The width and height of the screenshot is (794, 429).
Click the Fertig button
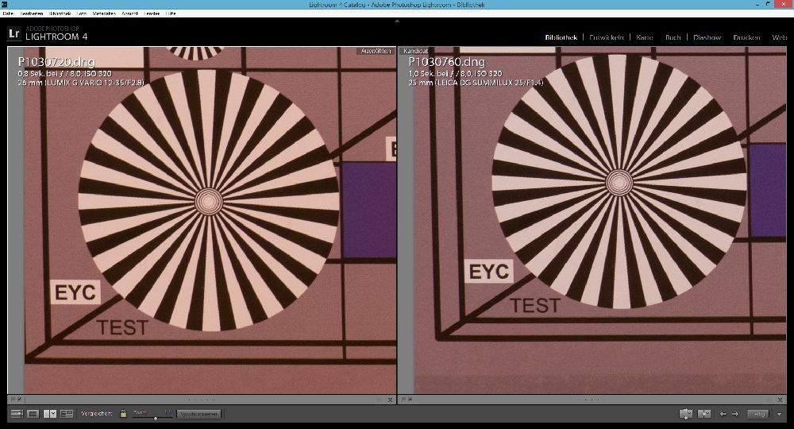(x=758, y=414)
